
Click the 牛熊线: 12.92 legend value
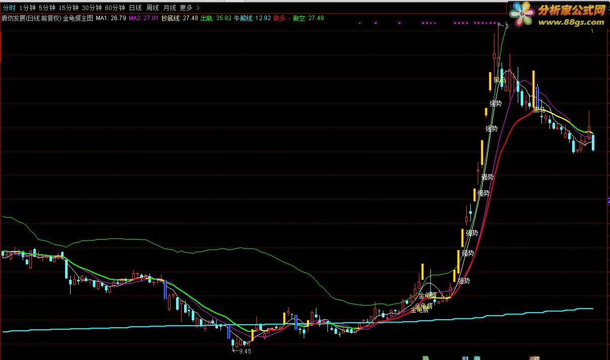[252, 18]
